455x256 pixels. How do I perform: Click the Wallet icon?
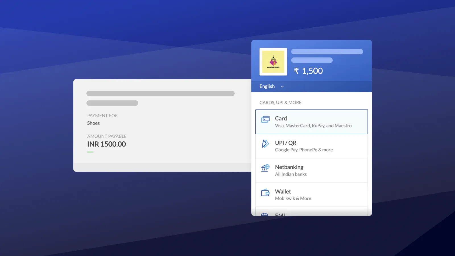(x=266, y=193)
